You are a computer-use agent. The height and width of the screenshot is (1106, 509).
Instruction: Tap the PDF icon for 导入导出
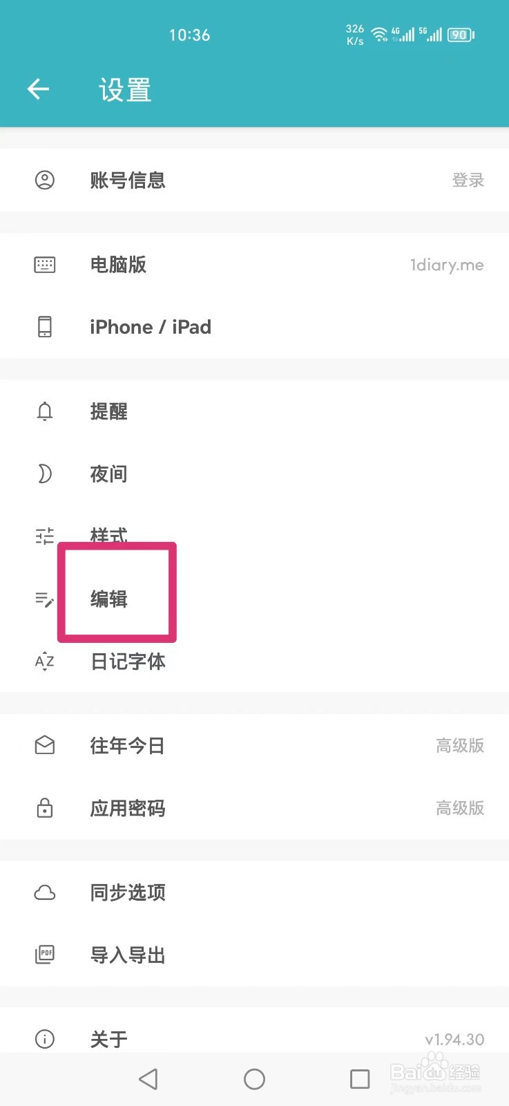click(45, 955)
